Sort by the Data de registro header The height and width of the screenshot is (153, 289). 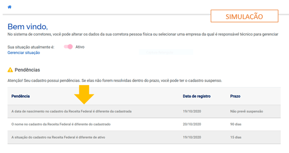click(197, 96)
